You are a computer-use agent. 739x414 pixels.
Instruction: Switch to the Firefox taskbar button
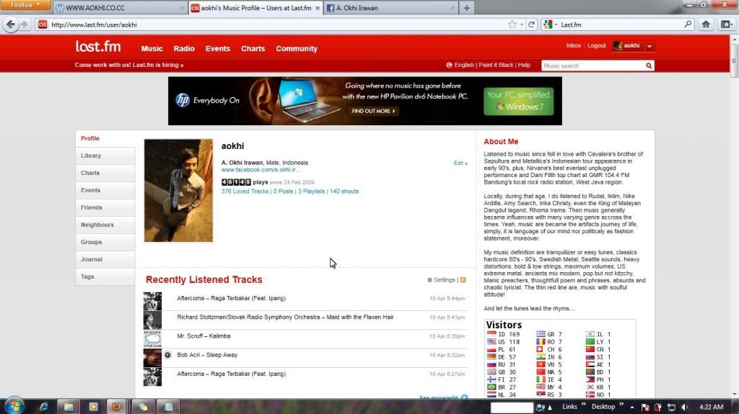[116, 407]
